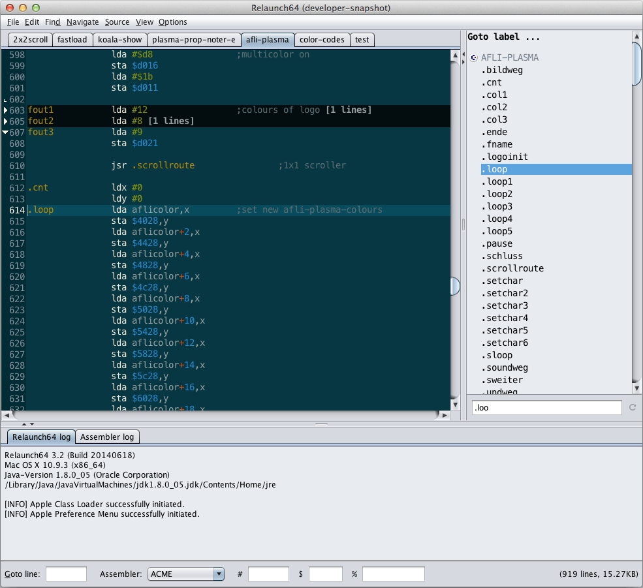Collapse the fout3 fold at line 607

(6, 132)
